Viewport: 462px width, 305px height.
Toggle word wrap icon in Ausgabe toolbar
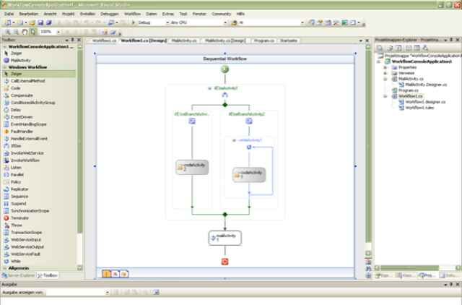156,292
